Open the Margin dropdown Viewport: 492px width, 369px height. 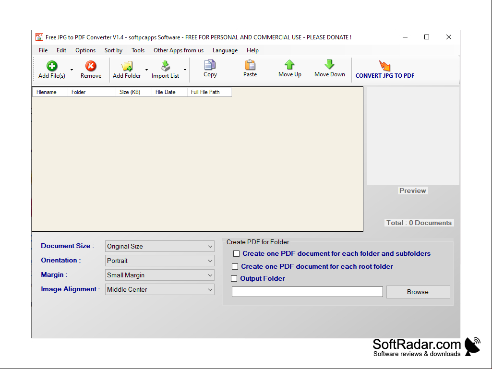[x=160, y=275]
